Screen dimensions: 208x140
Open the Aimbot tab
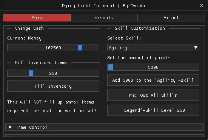point(171,18)
